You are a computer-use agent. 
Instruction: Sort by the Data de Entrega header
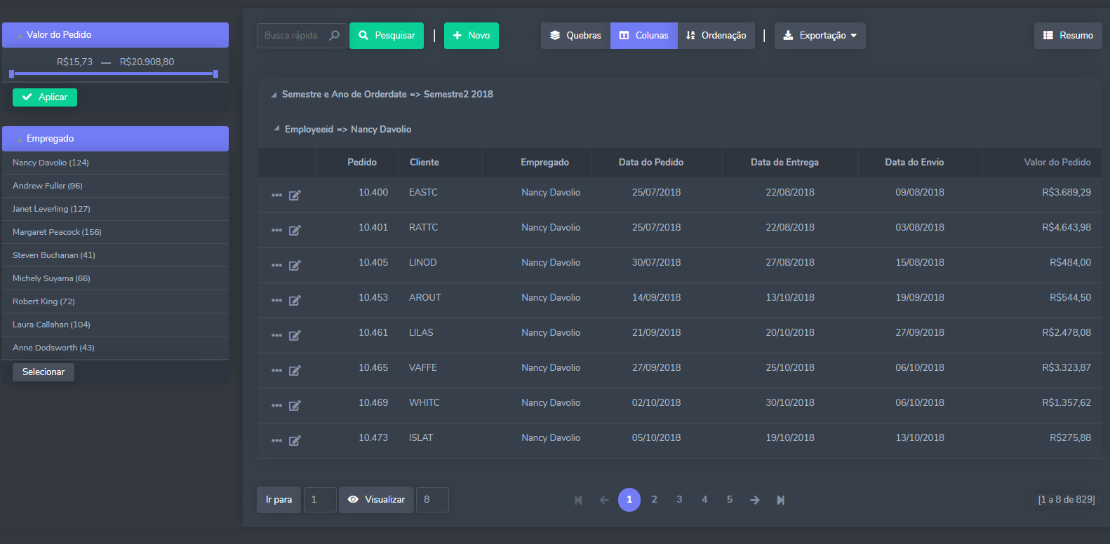point(784,163)
